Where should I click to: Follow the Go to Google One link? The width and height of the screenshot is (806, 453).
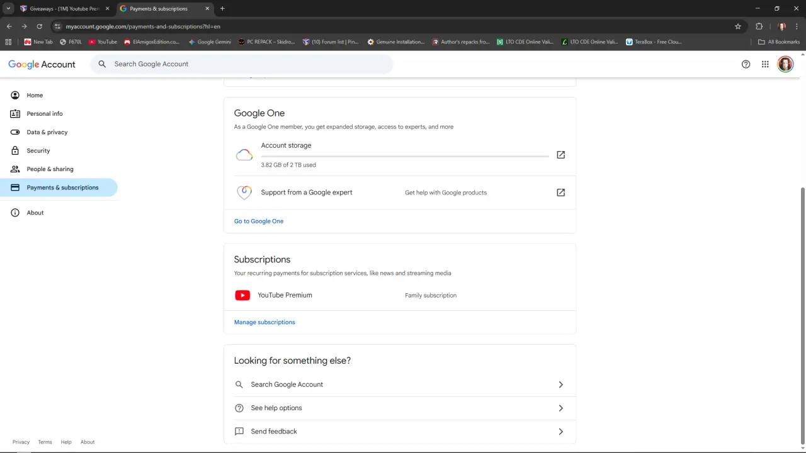[259, 221]
